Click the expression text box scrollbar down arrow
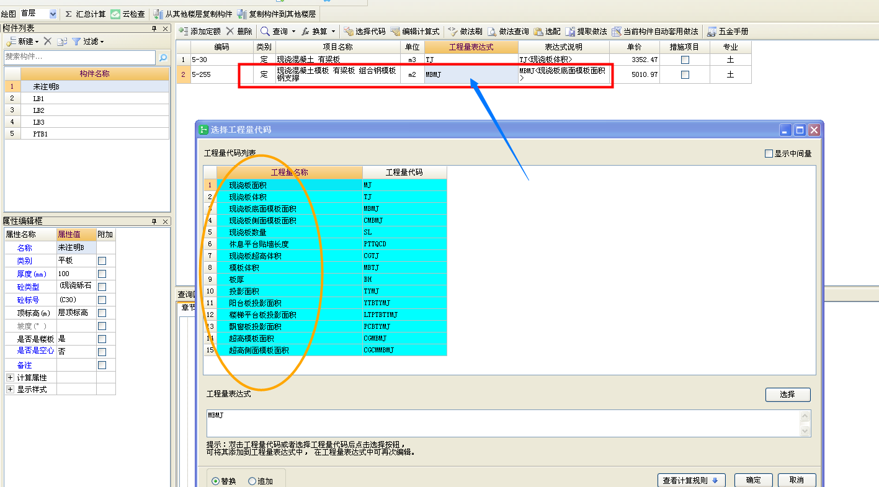This screenshot has width=879, height=487. (806, 431)
